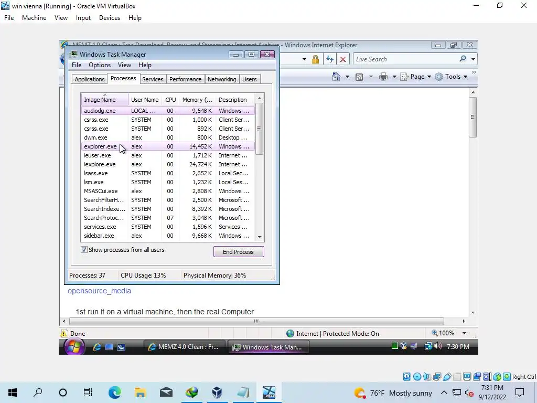This screenshot has height=403, width=537.
Task: Open Mail app from host taskbar
Action: (166, 393)
